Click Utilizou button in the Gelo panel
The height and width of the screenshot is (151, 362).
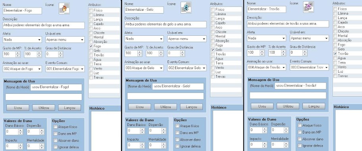coord(166,106)
